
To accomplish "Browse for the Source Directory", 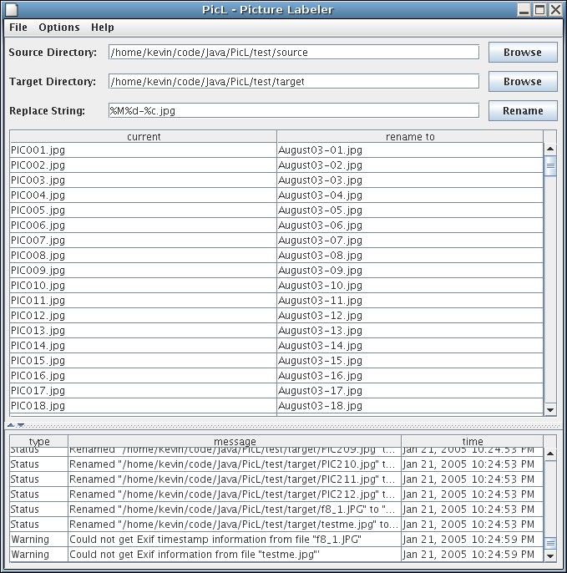I will point(522,53).
